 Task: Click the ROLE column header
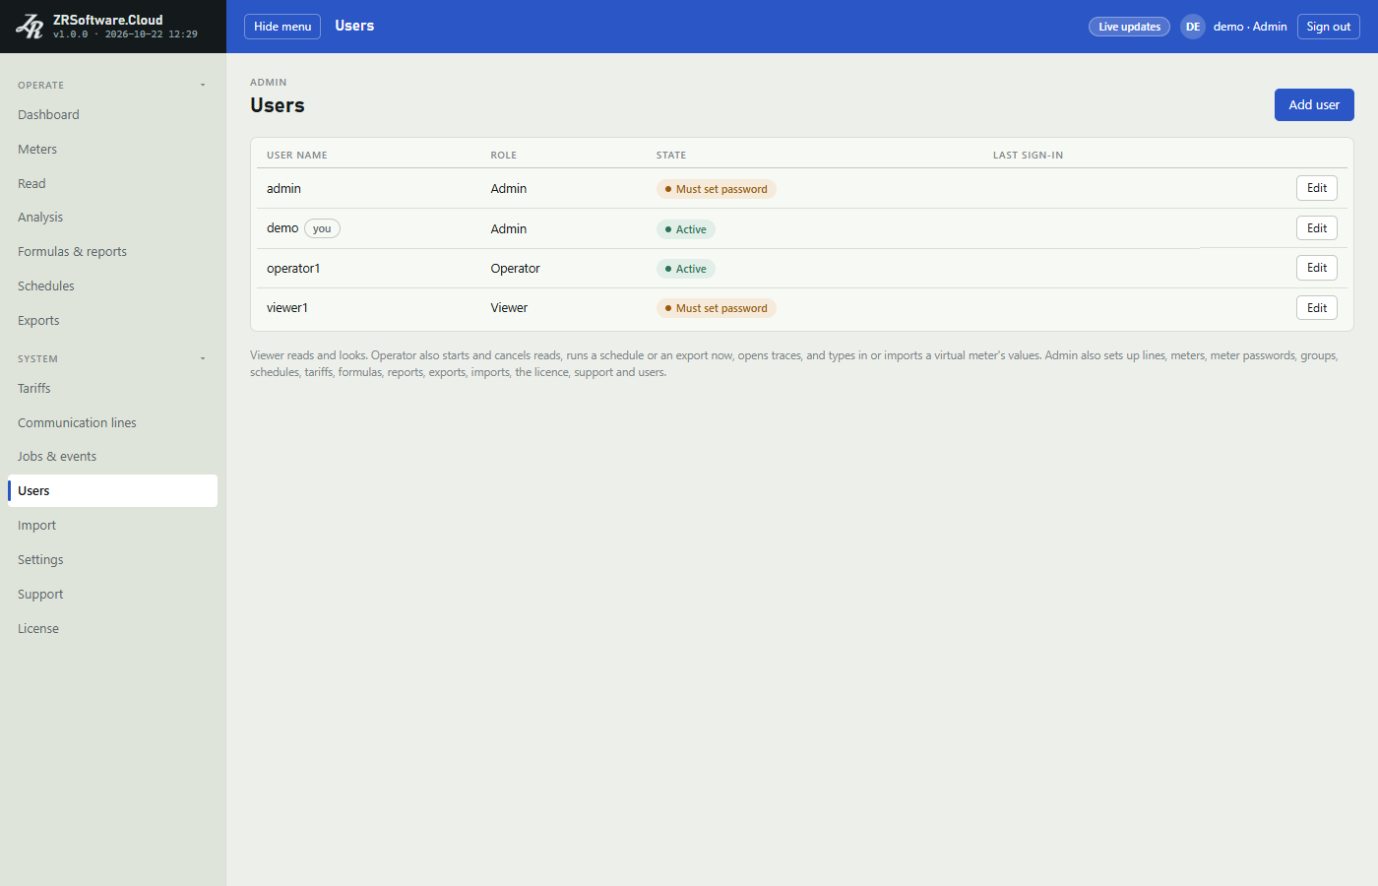point(504,156)
